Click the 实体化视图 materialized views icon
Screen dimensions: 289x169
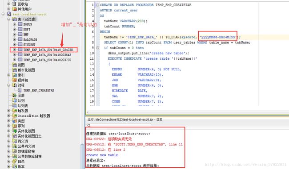[14, 131]
